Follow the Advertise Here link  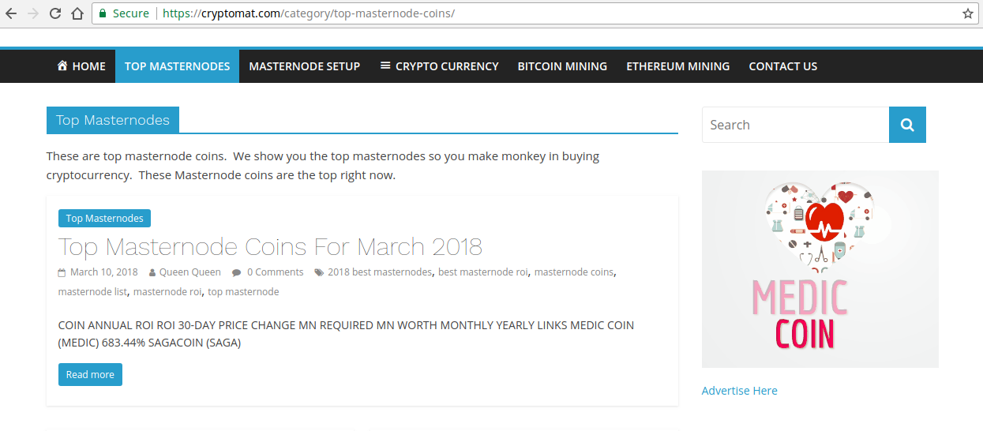[740, 391]
